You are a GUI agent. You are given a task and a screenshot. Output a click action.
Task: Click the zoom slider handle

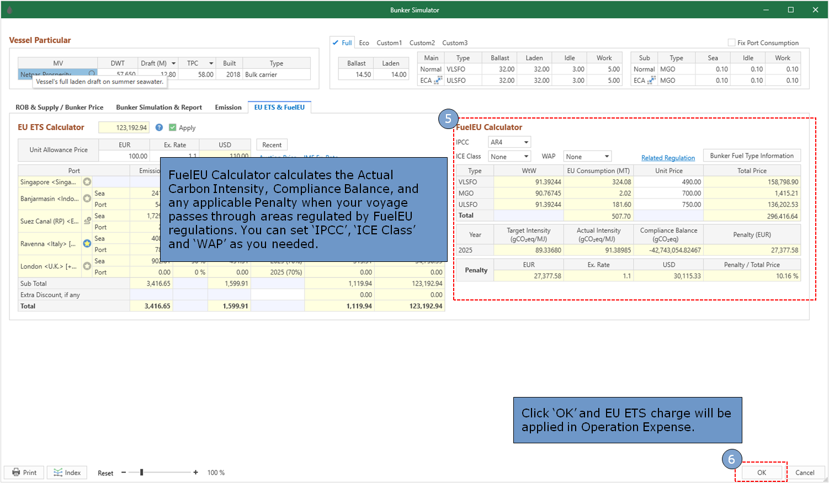(x=142, y=473)
